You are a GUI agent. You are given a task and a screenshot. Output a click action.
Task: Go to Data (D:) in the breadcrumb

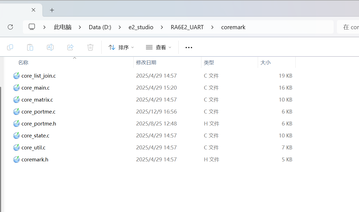100,27
